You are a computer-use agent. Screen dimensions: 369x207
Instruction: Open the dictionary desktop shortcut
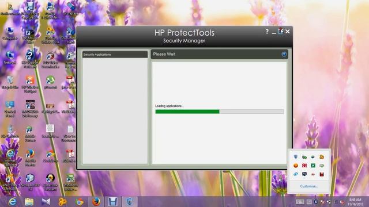(x=30, y=109)
